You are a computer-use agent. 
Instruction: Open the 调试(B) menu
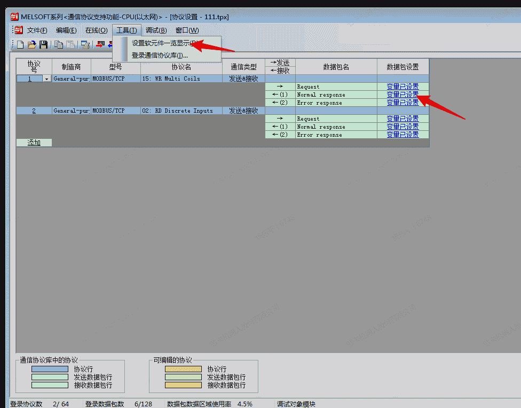coord(156,30)
